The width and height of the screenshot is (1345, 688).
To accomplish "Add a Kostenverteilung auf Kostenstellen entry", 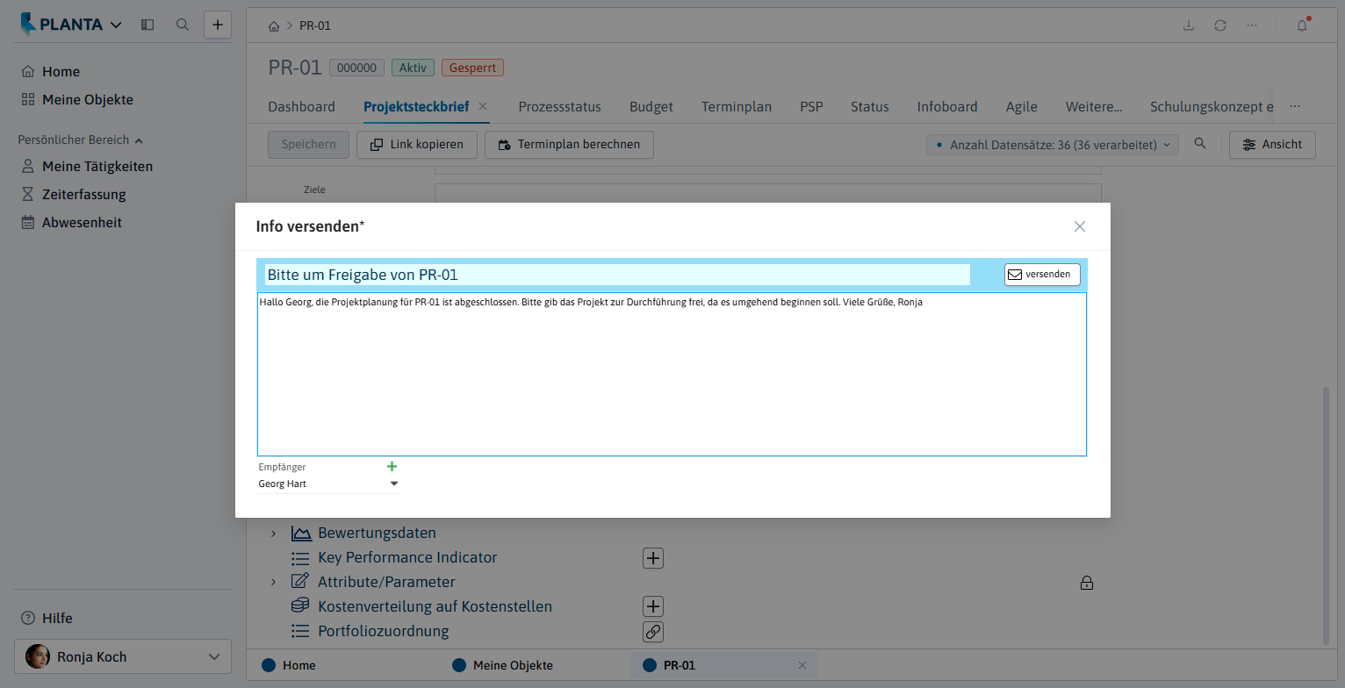I will pos(653,607).
